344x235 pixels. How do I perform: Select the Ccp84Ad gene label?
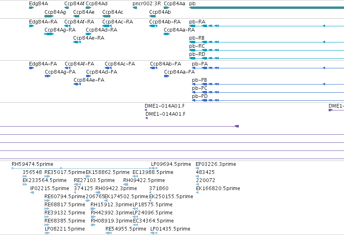(97, 4)
